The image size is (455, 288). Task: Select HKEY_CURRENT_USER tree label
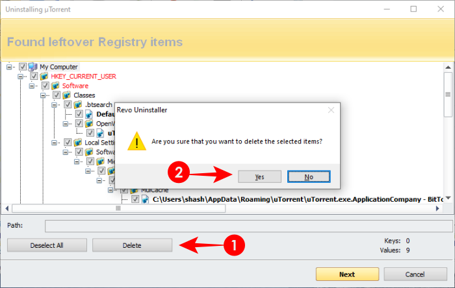click(x=84, y=77)
